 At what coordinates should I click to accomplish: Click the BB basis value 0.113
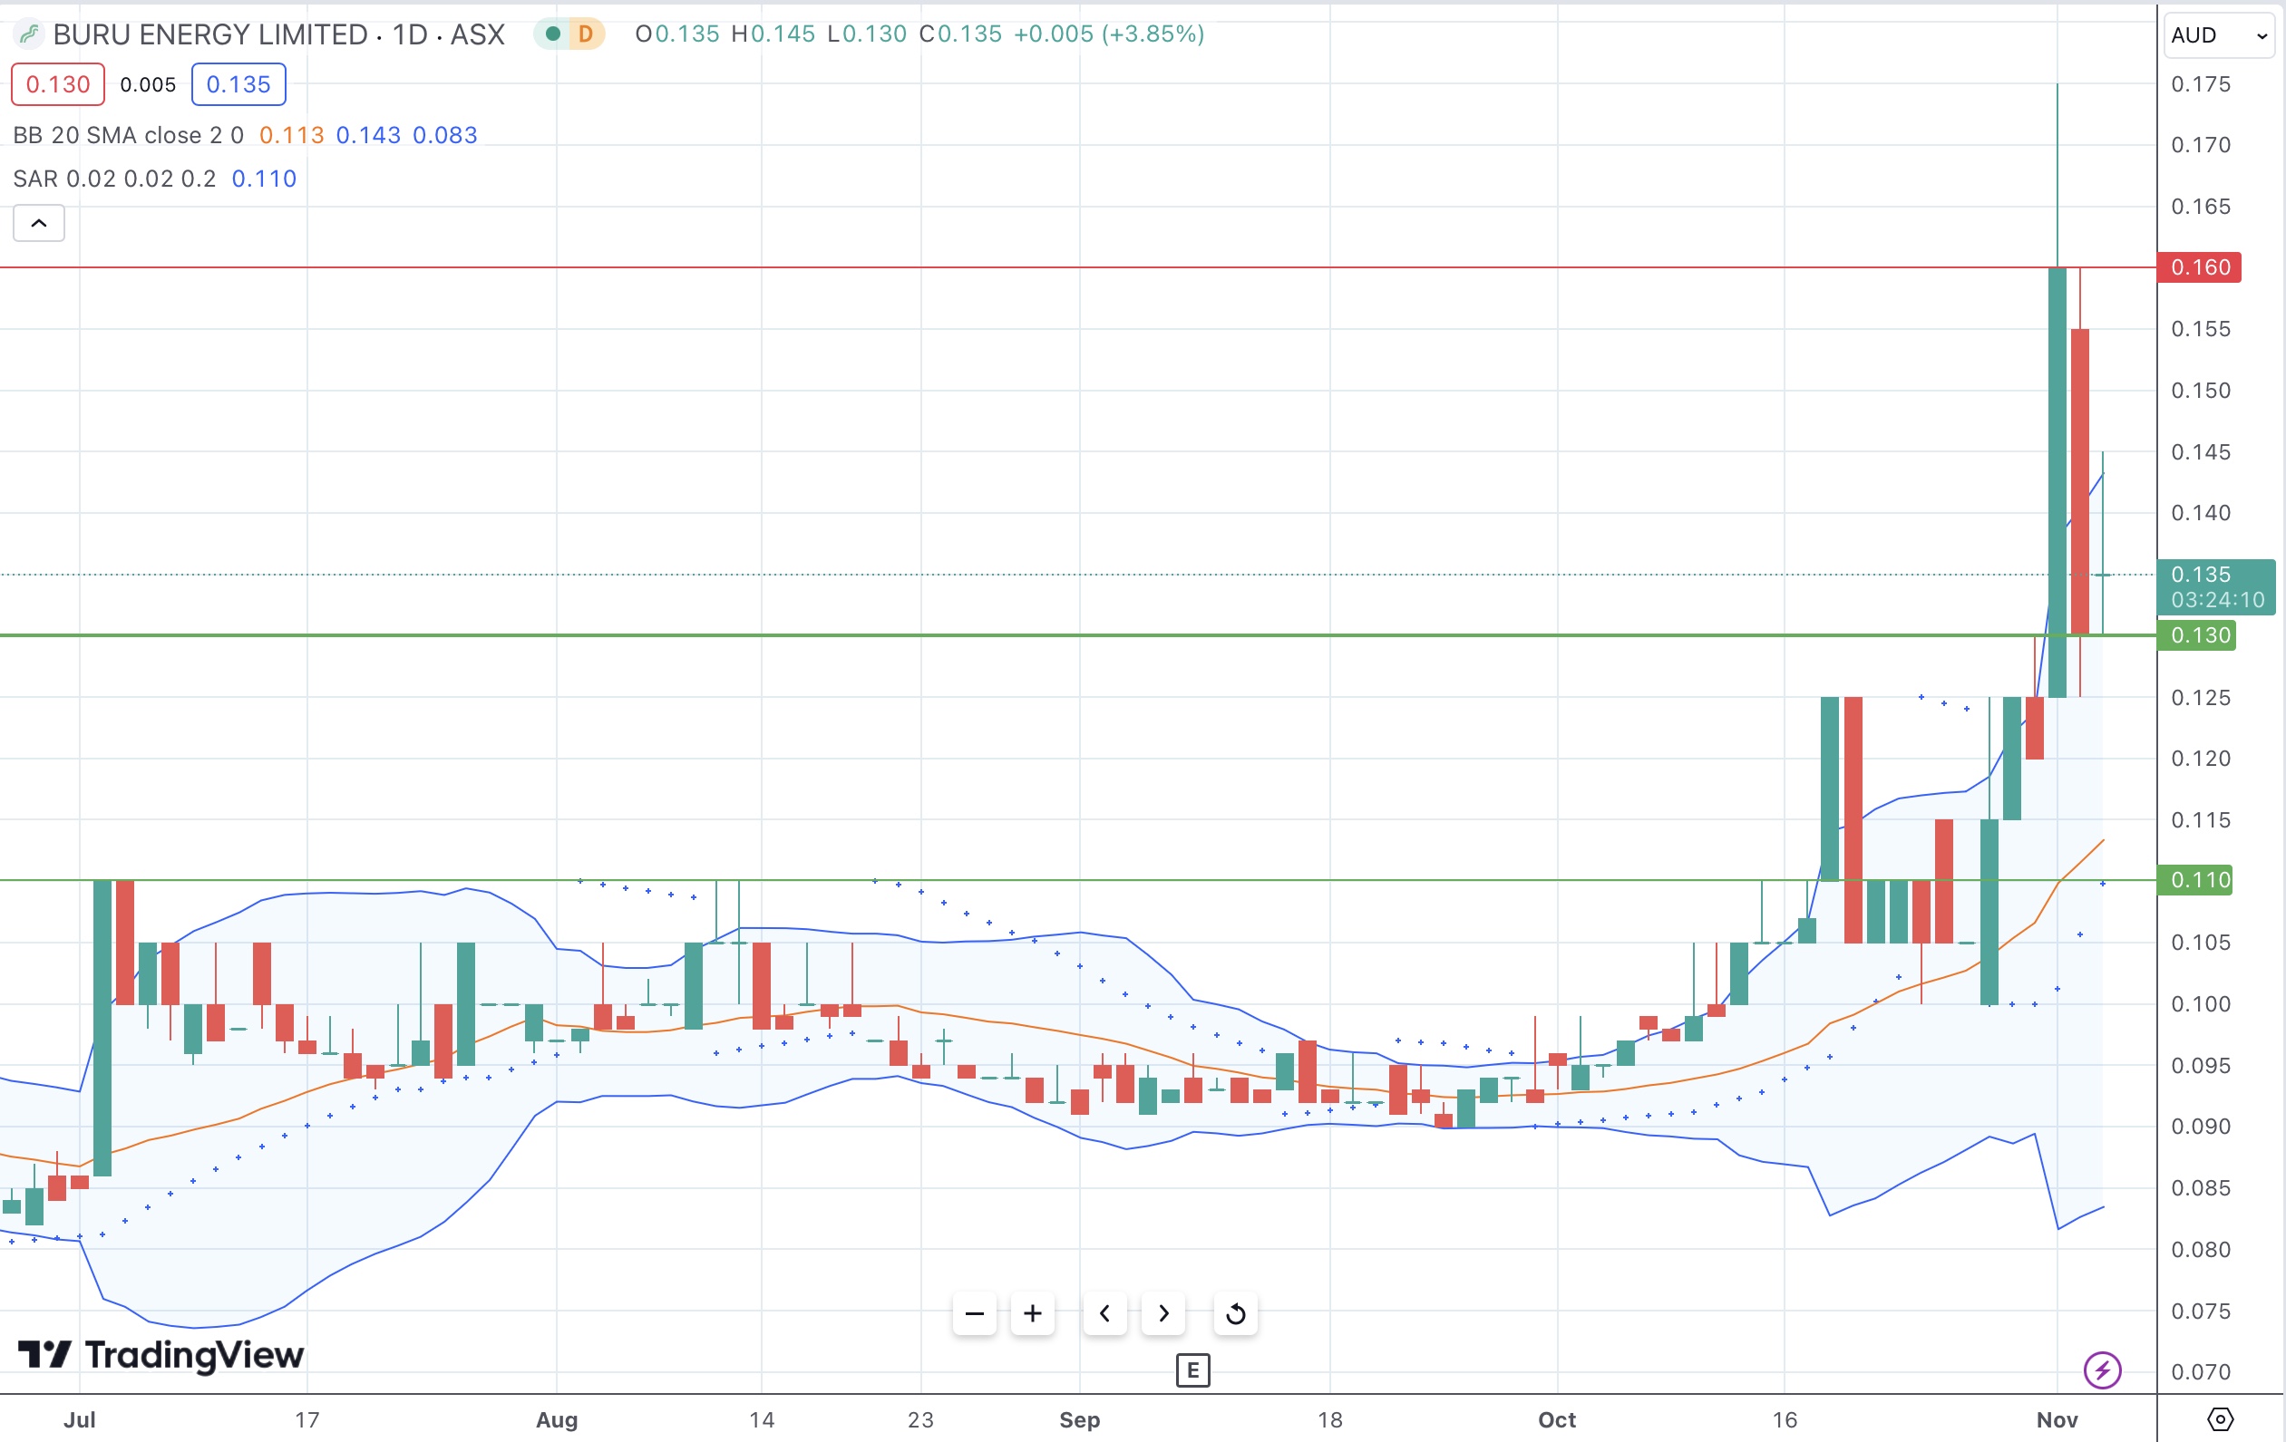[291, 135]
